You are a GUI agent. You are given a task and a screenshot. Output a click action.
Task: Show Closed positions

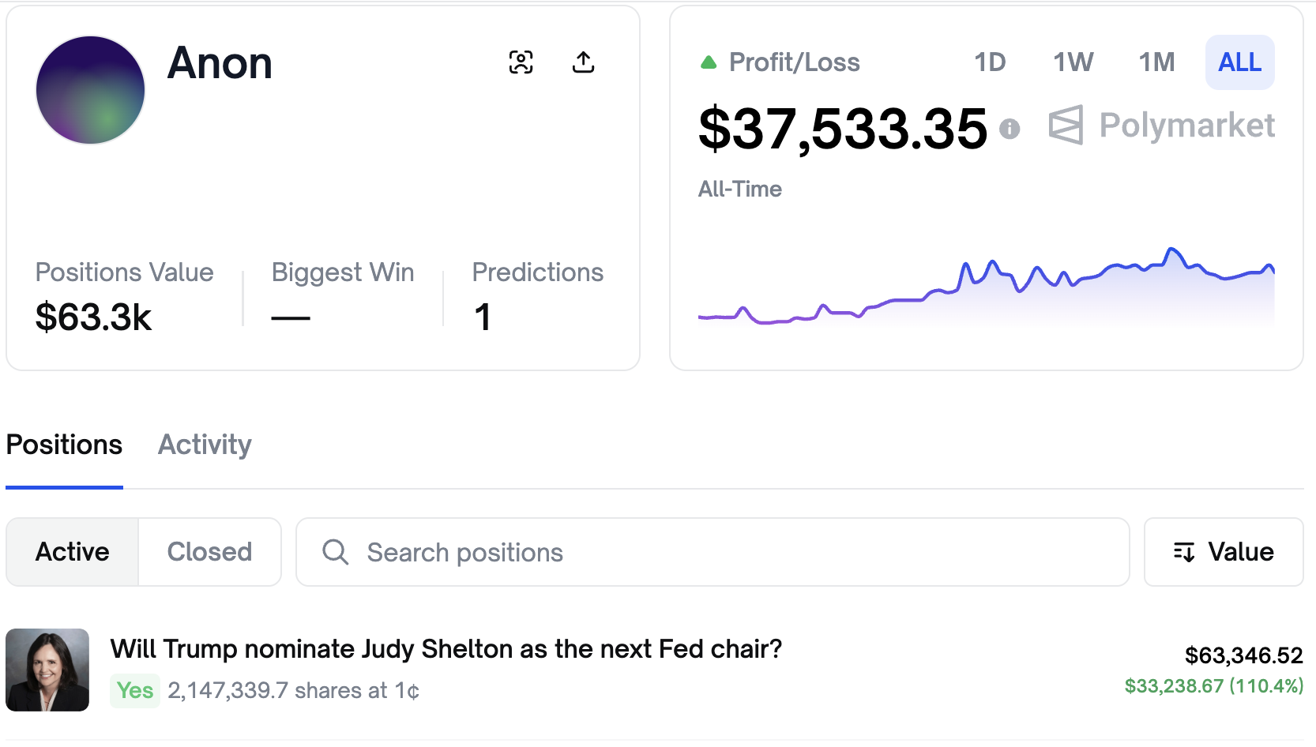[209, 552]
